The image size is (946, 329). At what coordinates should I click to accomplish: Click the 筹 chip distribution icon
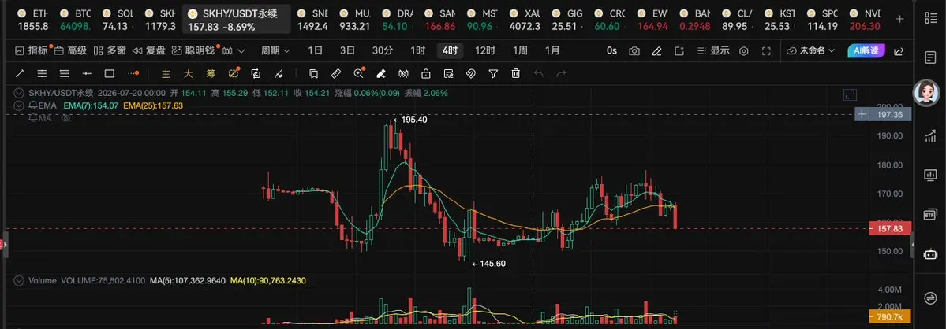tap(211, 74)
